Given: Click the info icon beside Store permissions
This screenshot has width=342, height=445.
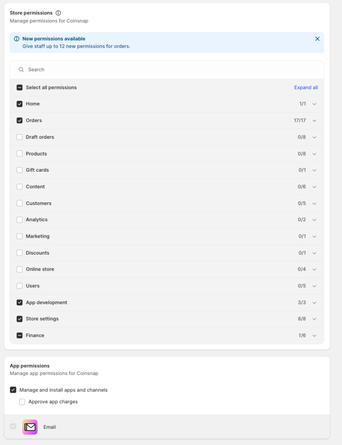Looking at the screenshot, I should (x=58, y=13).
